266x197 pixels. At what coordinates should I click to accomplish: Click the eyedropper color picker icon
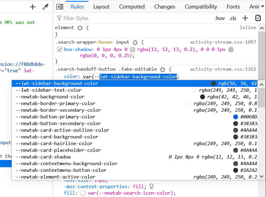(x=46, y=7)
